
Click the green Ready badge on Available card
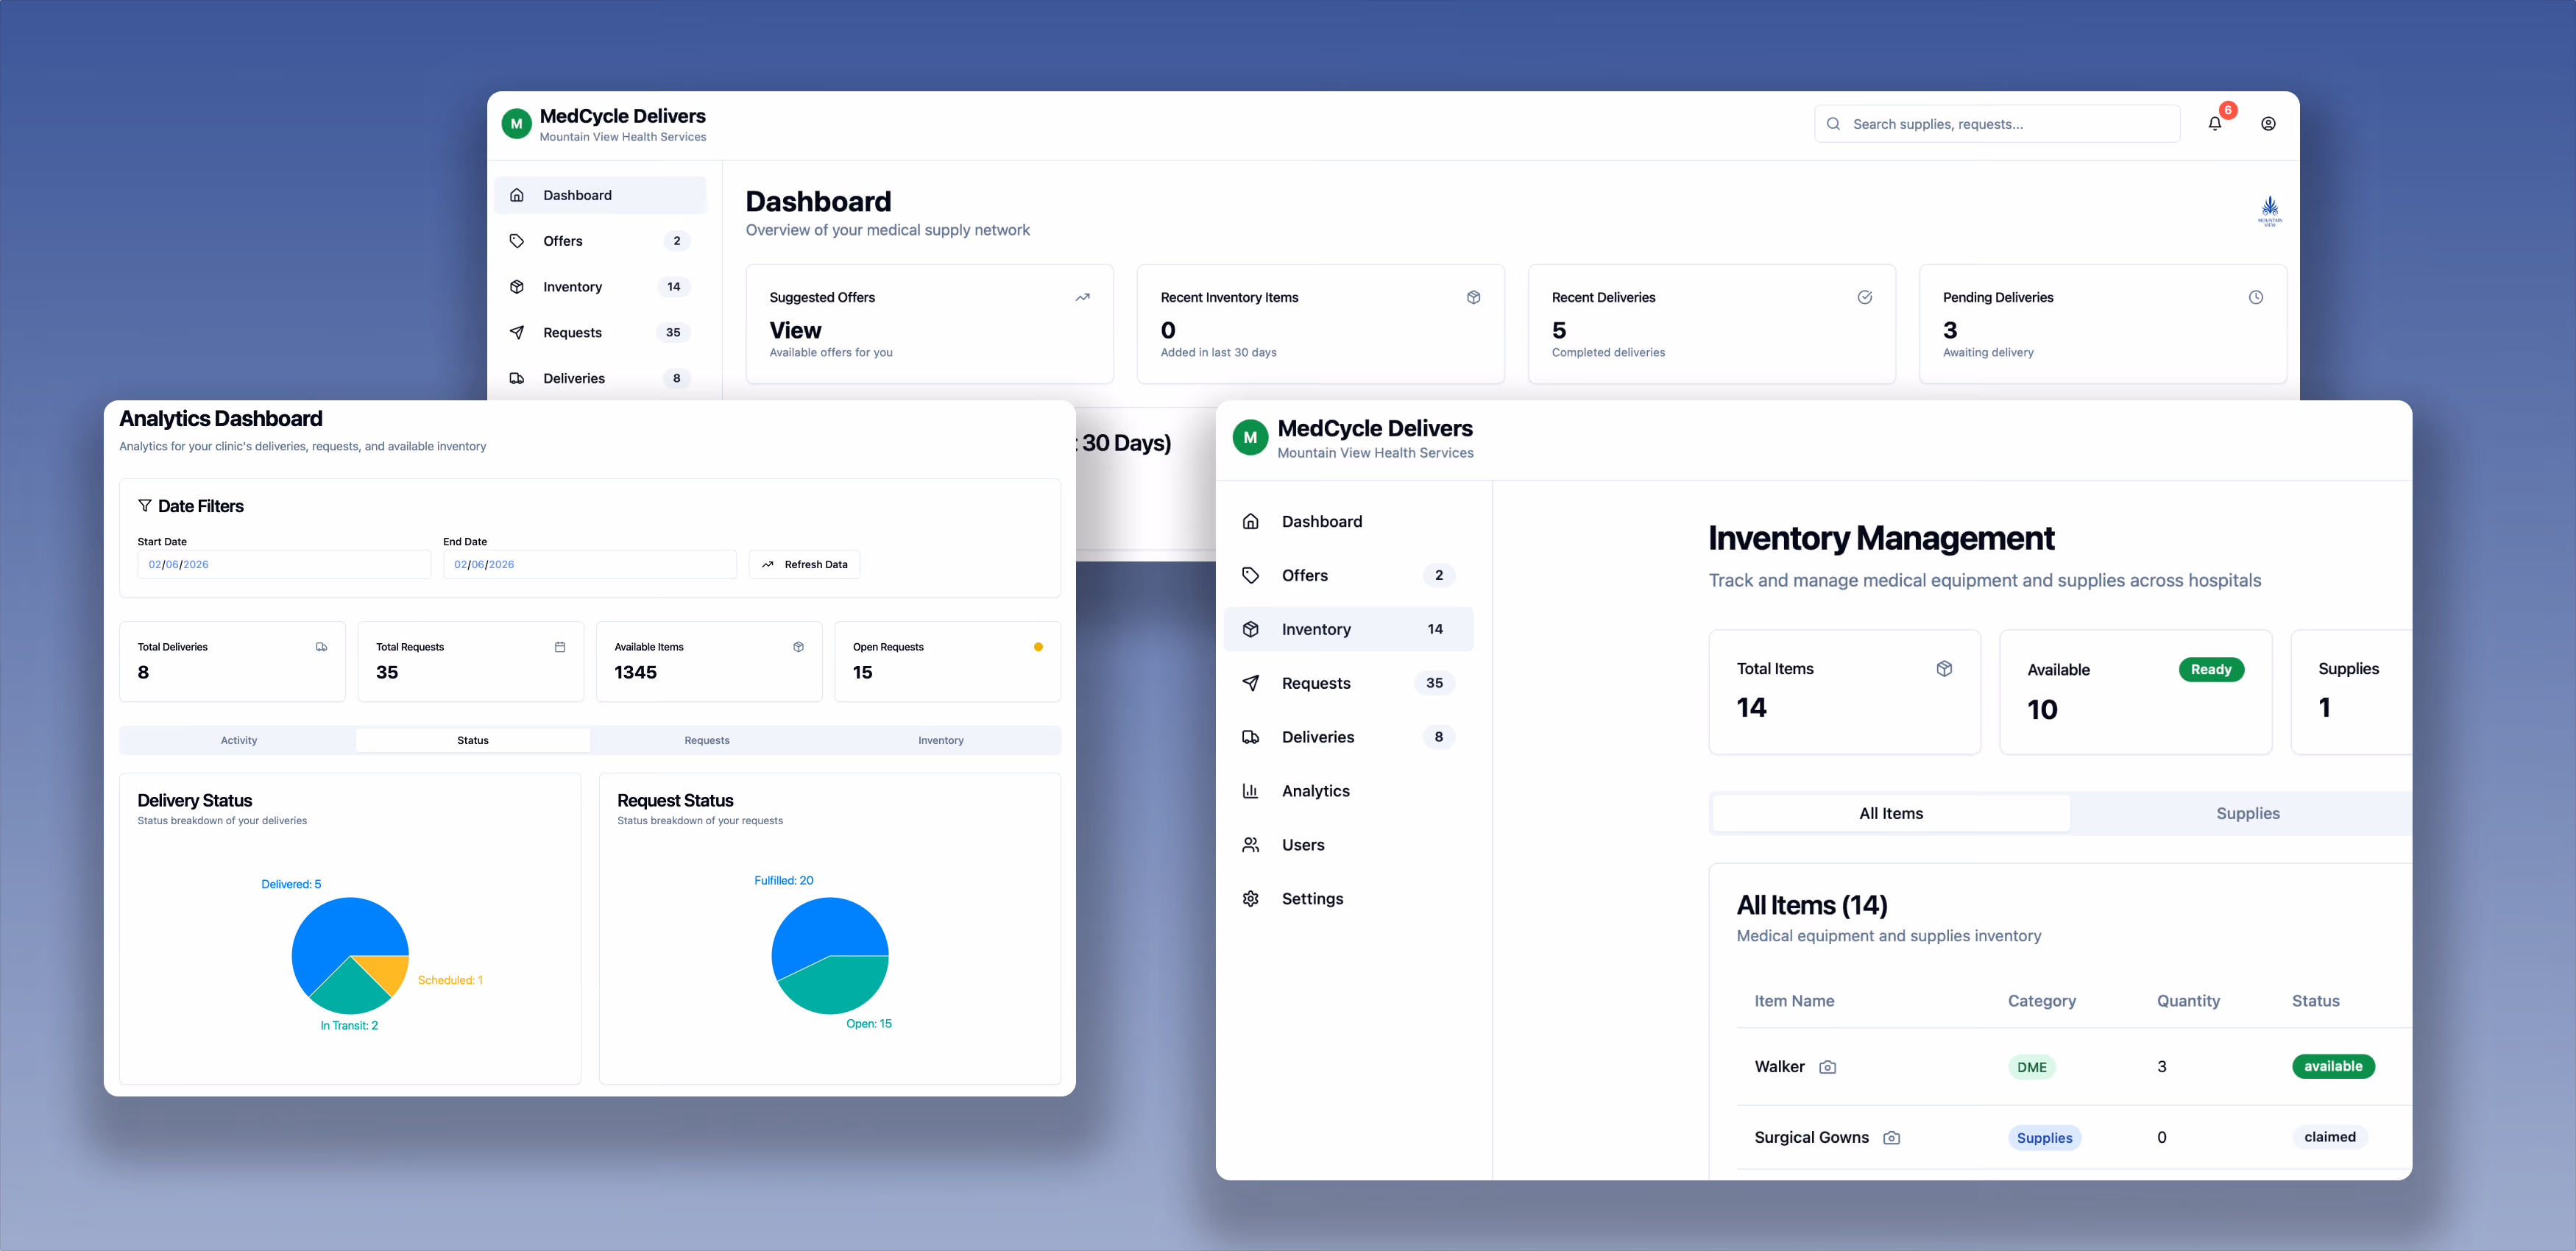tap(2210, 670)
